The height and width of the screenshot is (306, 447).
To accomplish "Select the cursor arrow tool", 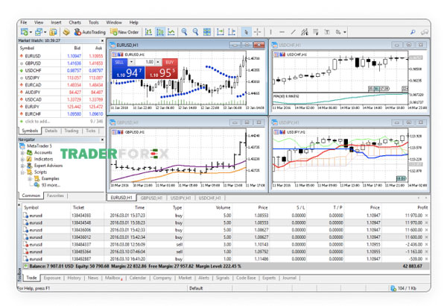I will point(246,32).
